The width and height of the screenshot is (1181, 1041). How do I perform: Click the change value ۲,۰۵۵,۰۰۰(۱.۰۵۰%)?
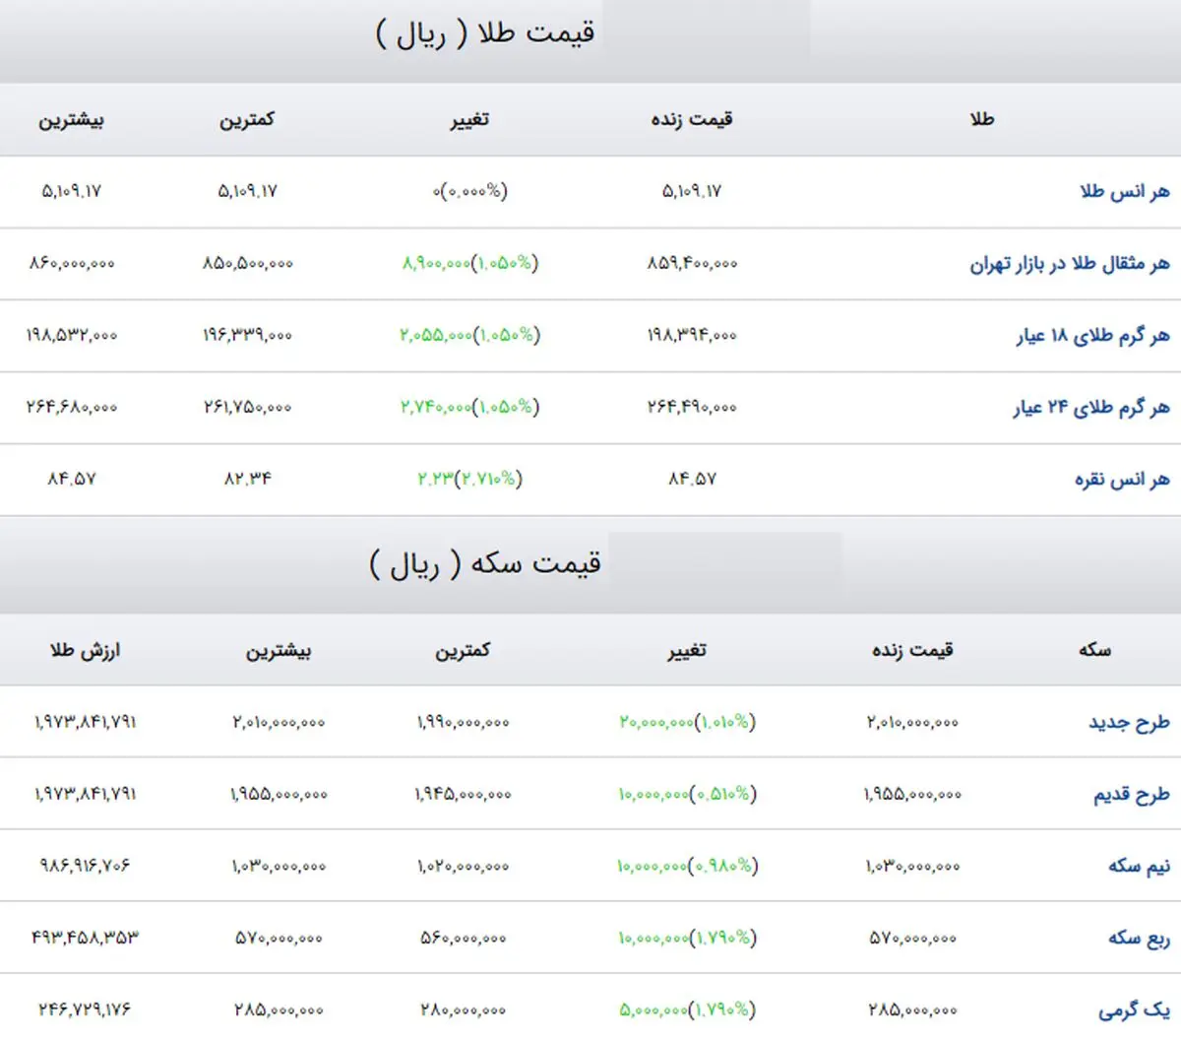pos(469,335)
